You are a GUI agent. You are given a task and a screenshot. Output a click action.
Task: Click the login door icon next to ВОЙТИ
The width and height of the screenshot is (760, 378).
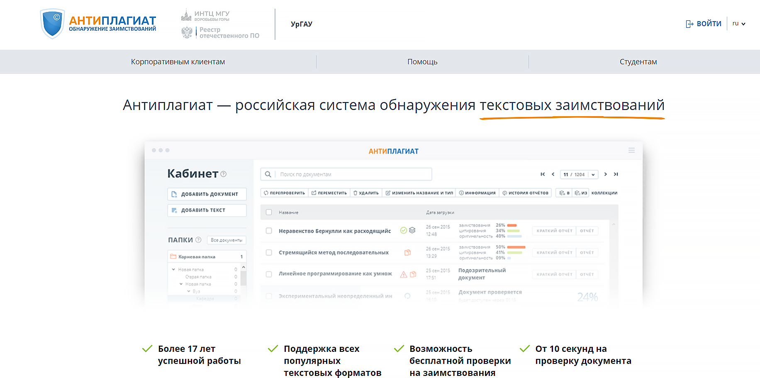689,24
